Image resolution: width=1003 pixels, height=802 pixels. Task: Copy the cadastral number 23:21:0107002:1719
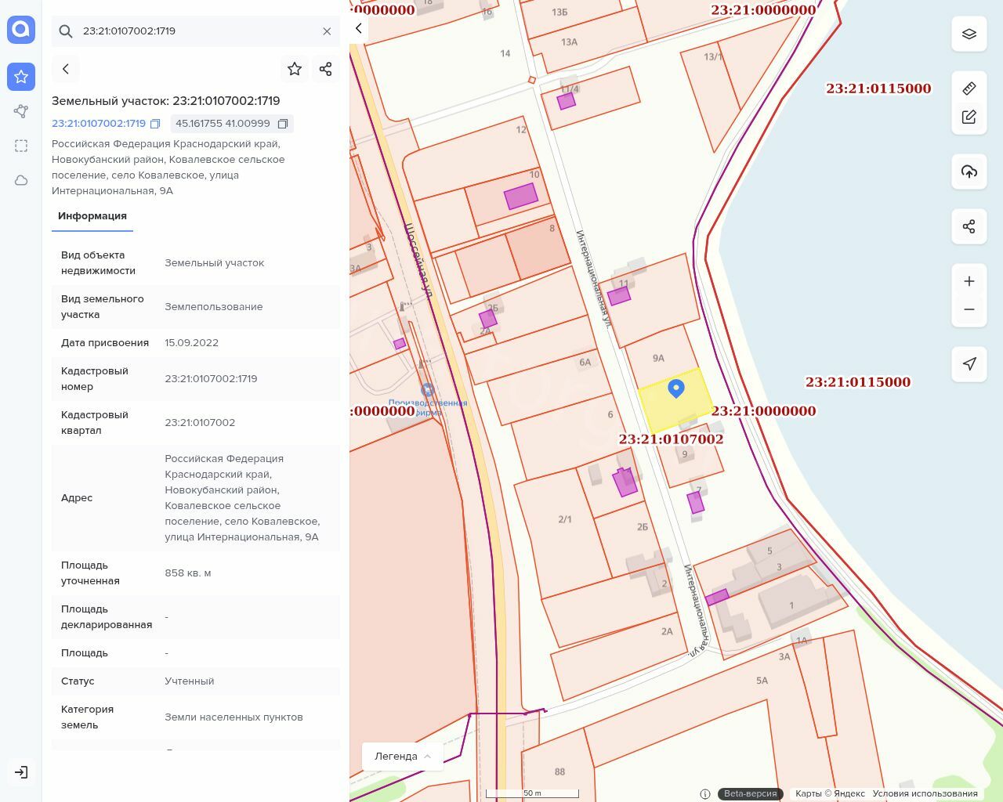point(155,124)
